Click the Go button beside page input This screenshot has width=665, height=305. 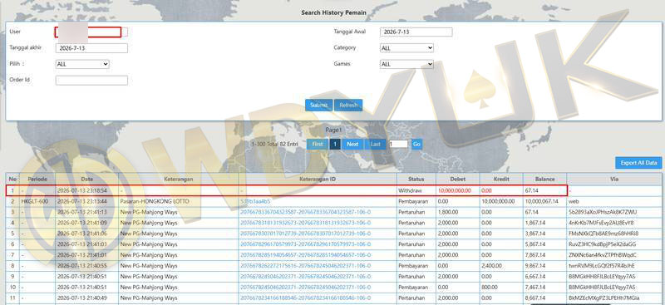[x=416, y=145]
